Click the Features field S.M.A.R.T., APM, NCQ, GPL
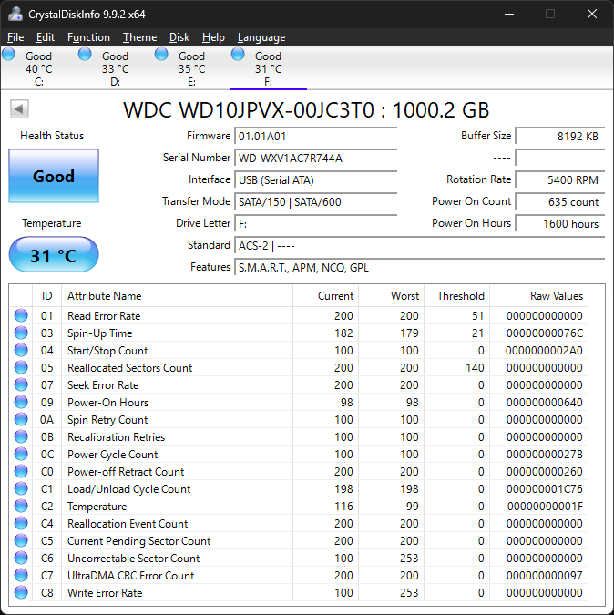This screenshot has height=615, width=614. [420, 268]
